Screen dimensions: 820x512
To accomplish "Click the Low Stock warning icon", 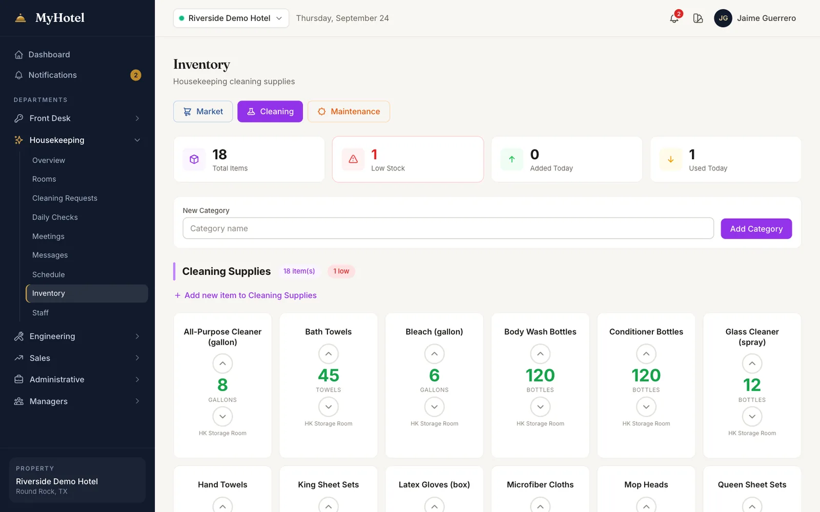I will tap(353, 159).
